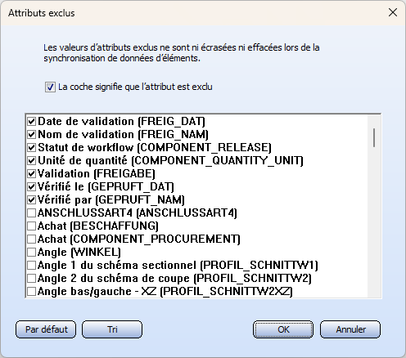This screenshot has height=358, width=406.
Task: Click the attribute list vertical scrollbar thumb
Action: click(x=374, y=138)
